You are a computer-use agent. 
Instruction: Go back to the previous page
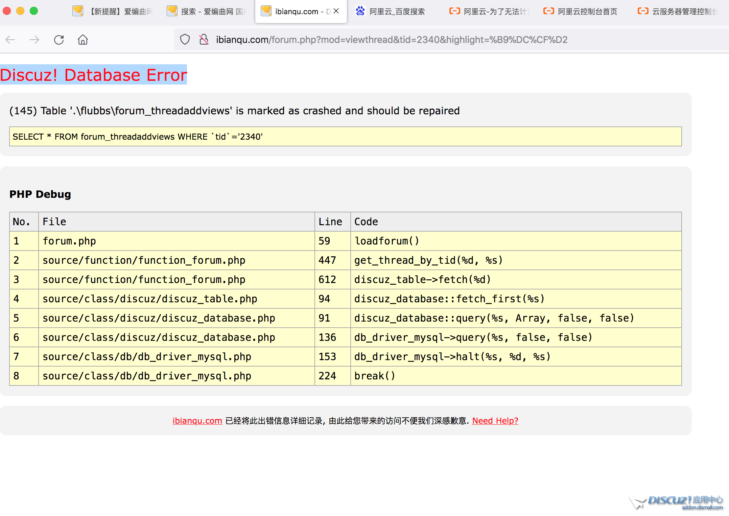tap(10, 40)
